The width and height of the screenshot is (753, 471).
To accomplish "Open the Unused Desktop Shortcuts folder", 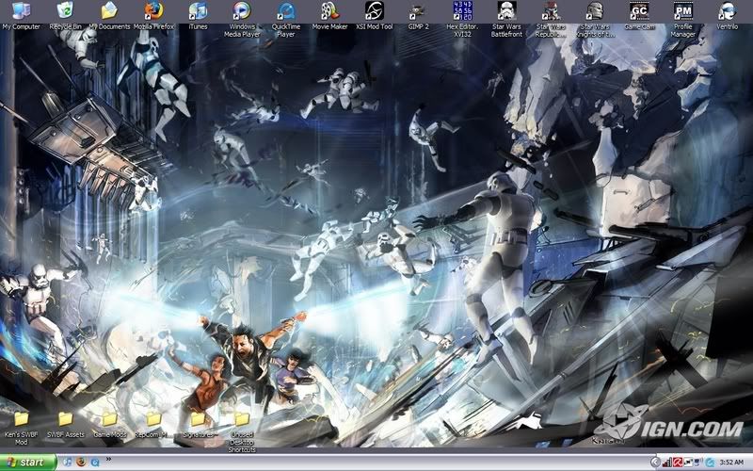I will 242,431.
